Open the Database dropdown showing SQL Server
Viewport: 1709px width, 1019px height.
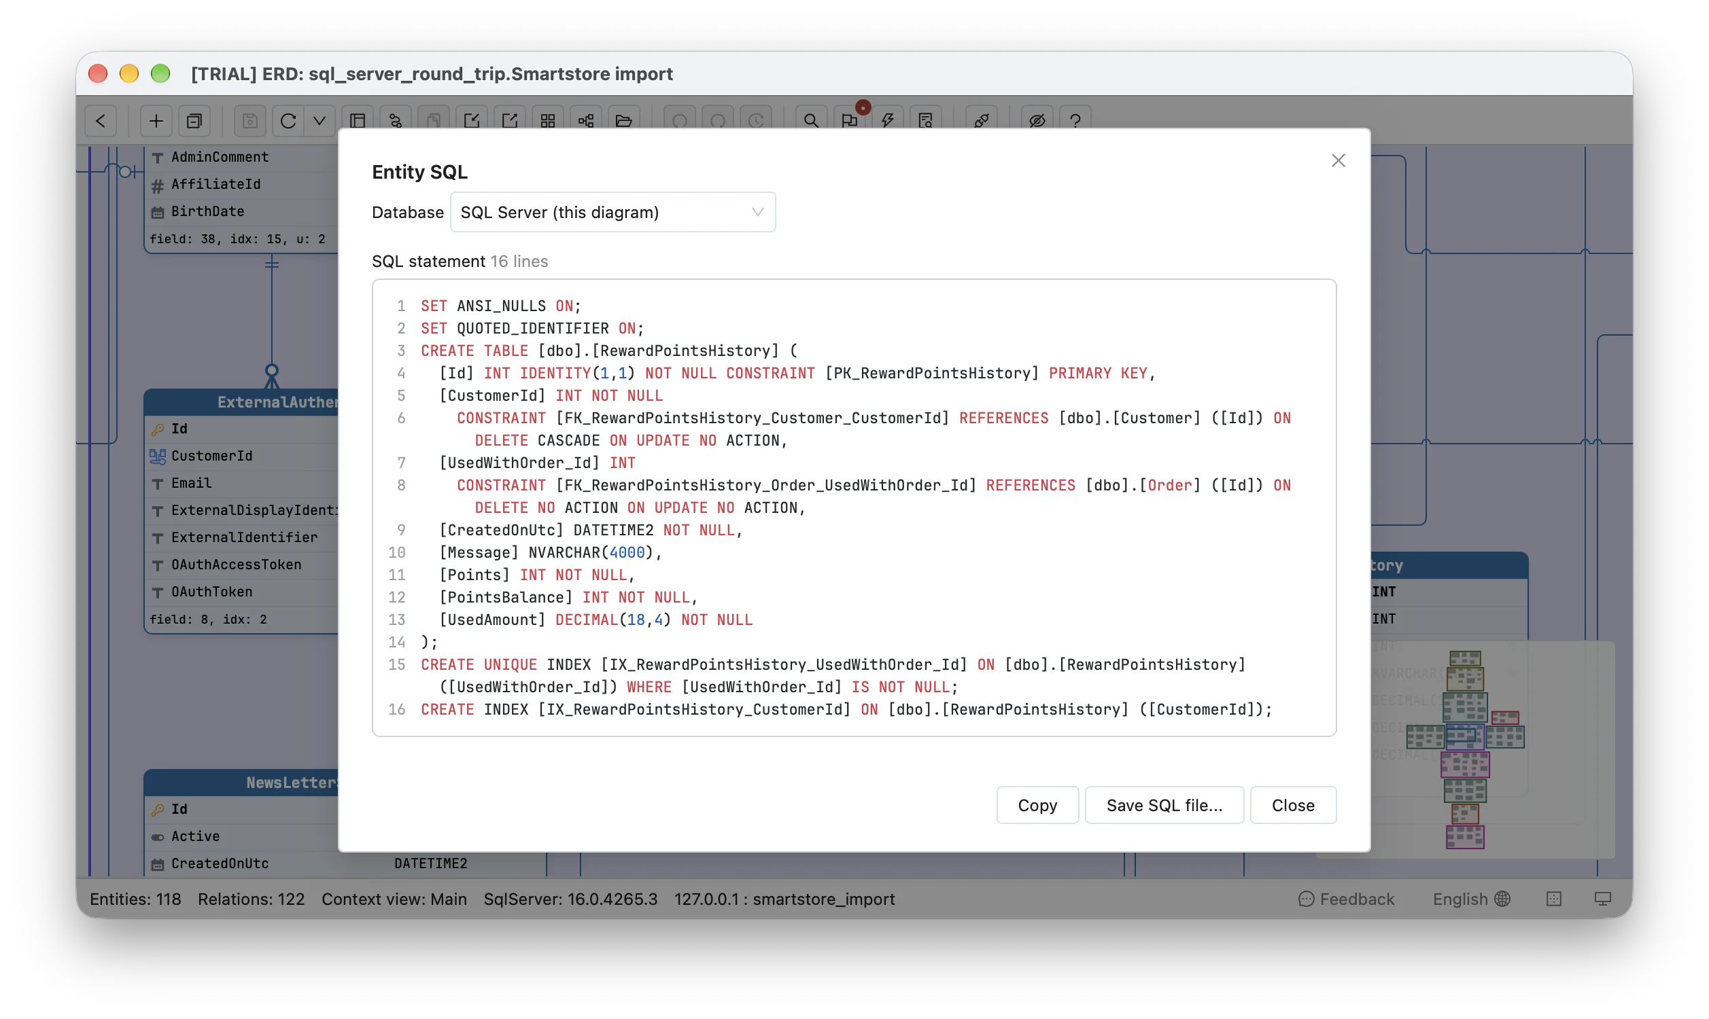coord(612,212)
